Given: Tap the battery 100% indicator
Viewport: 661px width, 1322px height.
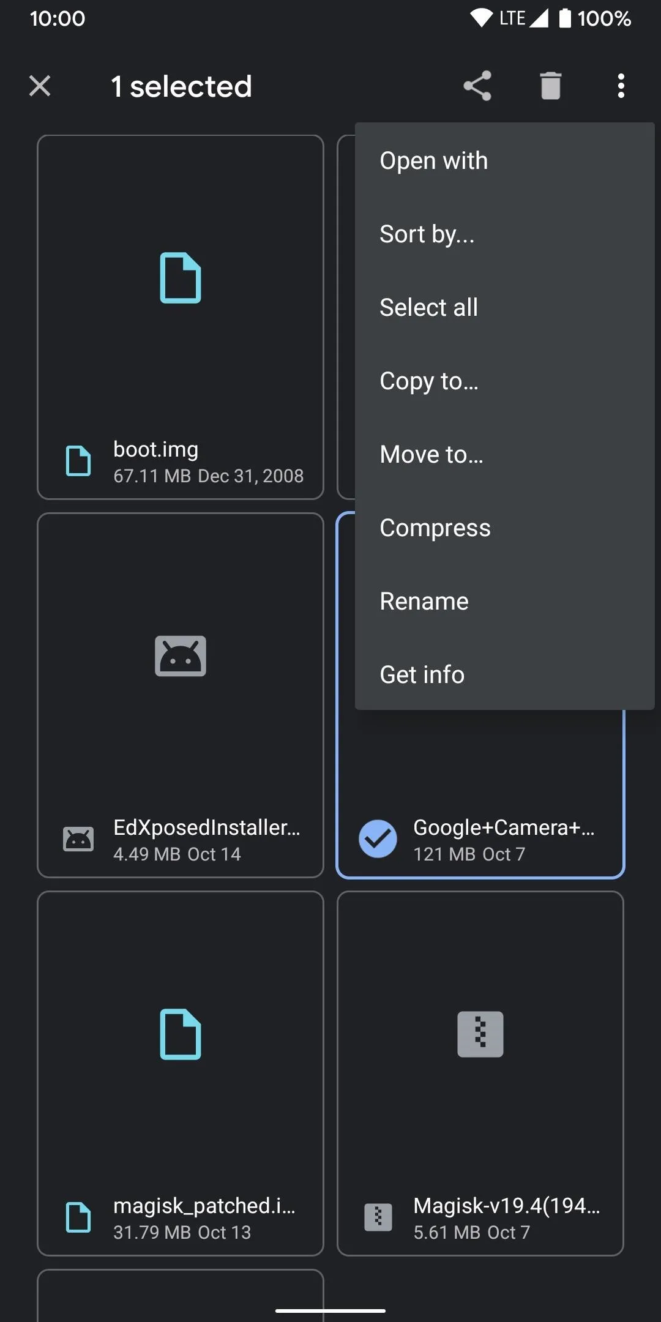Looking at the screenshot, I should coord(595,18).
